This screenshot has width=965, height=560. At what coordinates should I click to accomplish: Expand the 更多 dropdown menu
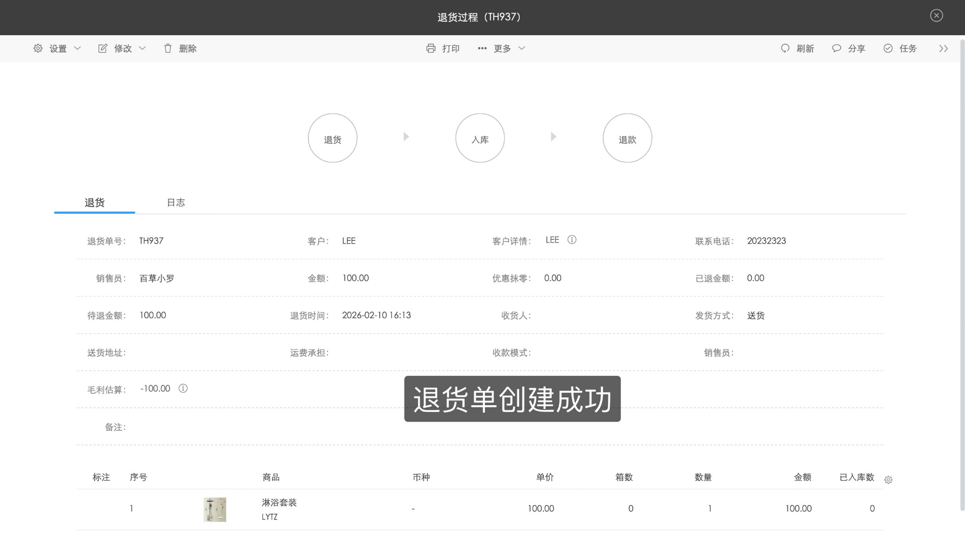522,48
